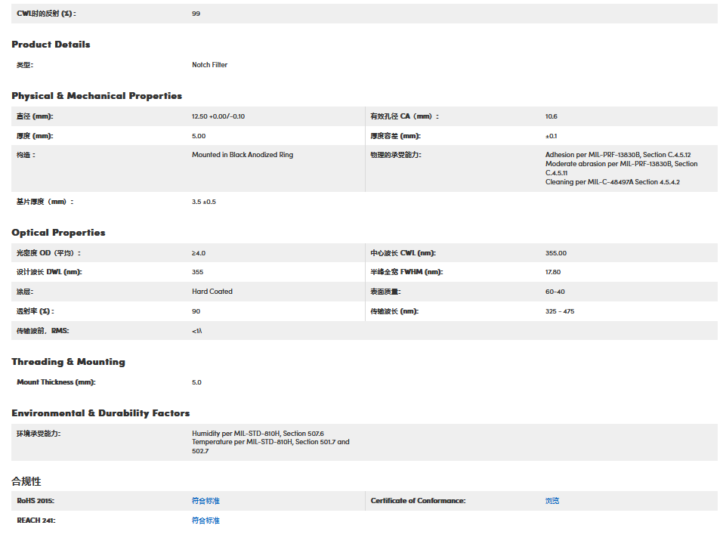Viewport: 726px width, 550px height.
Task: Click the 17.80 FWHM value
Action: [x=553, y=272]
